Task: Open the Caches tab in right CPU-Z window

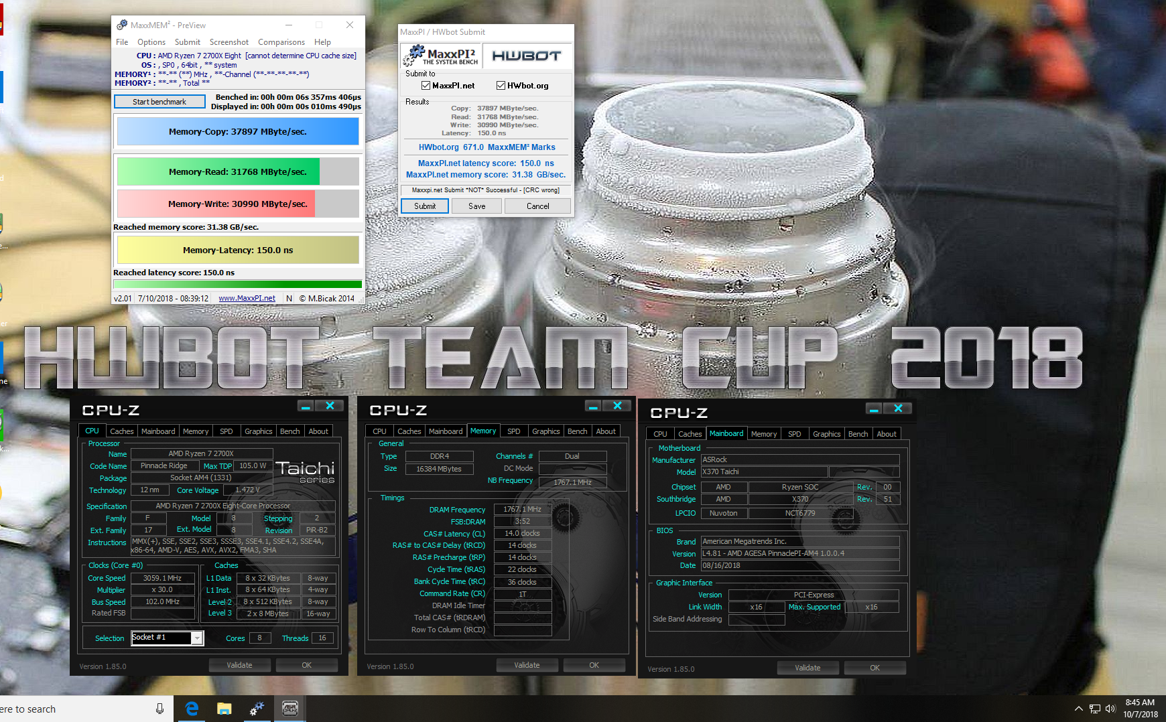Action: pos(690,434)
